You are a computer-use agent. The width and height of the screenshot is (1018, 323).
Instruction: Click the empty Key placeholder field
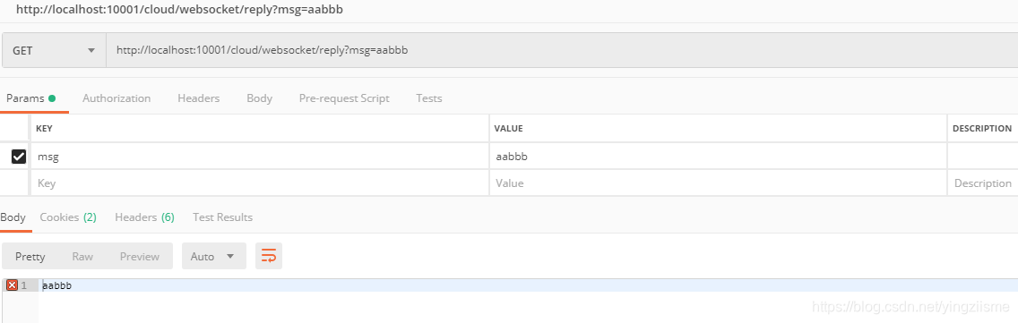[260, 183]
